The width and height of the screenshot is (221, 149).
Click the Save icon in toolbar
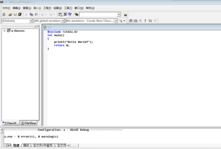tap(15, 14)
